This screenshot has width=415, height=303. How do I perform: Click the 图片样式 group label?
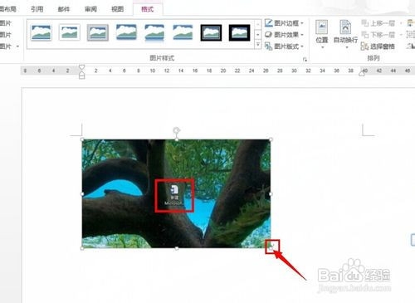[x=162, y=58]
